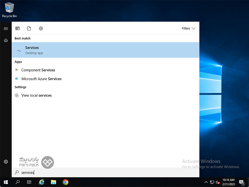The height and width of the screenshot is (187, 249).
Task: Open search settings gear in sidebar
Action: [6, 162]
